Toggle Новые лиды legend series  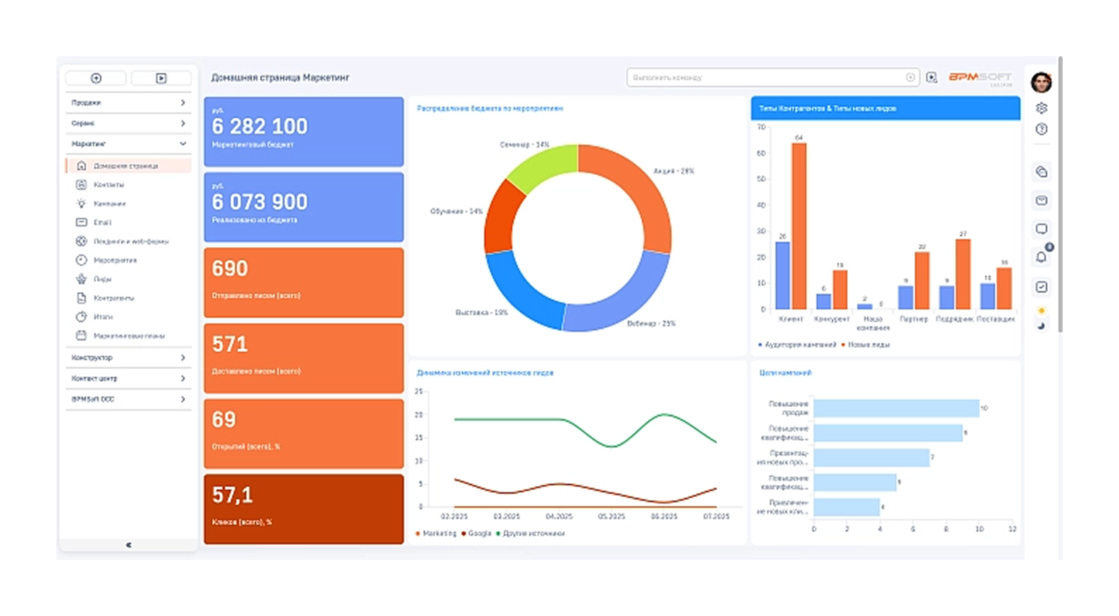(866, 345)
